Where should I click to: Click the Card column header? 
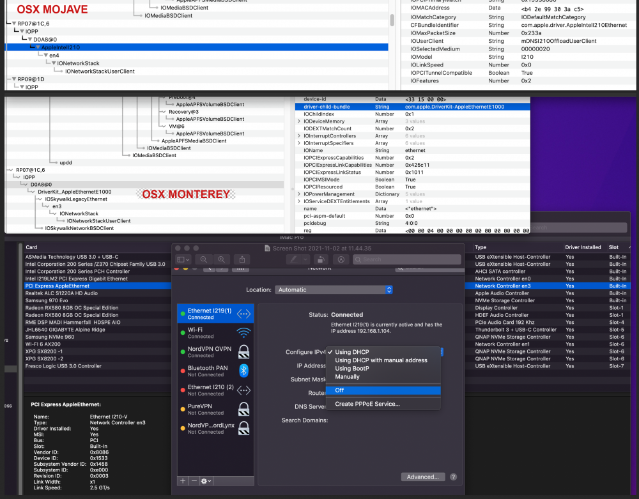[x=31, y=247]
